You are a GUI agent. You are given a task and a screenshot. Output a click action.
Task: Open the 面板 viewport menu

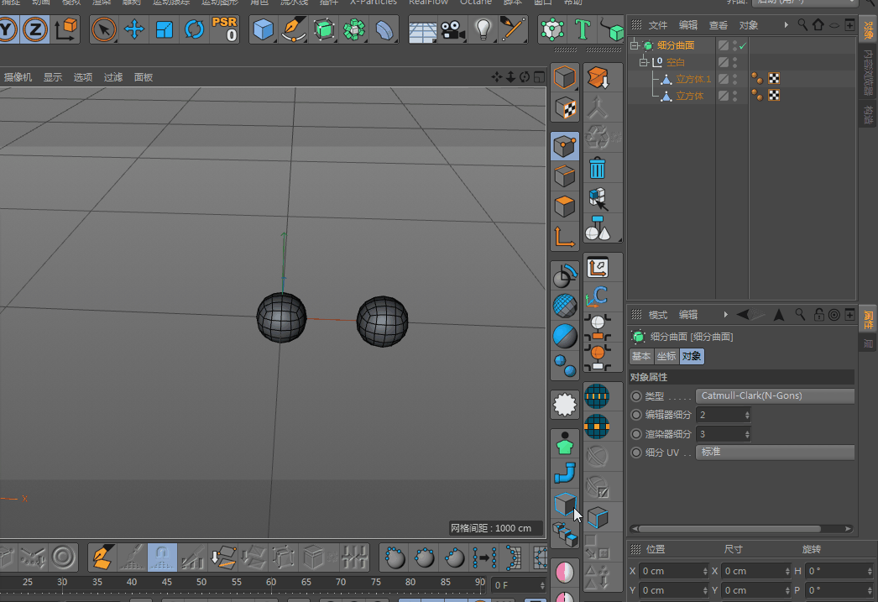click(144, 77)
